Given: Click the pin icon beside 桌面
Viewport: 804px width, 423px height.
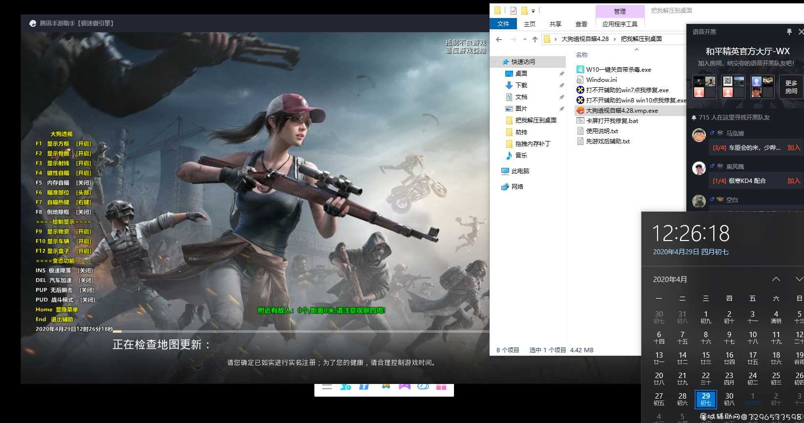Looking at the screenshot, I should tap(561, 74).
